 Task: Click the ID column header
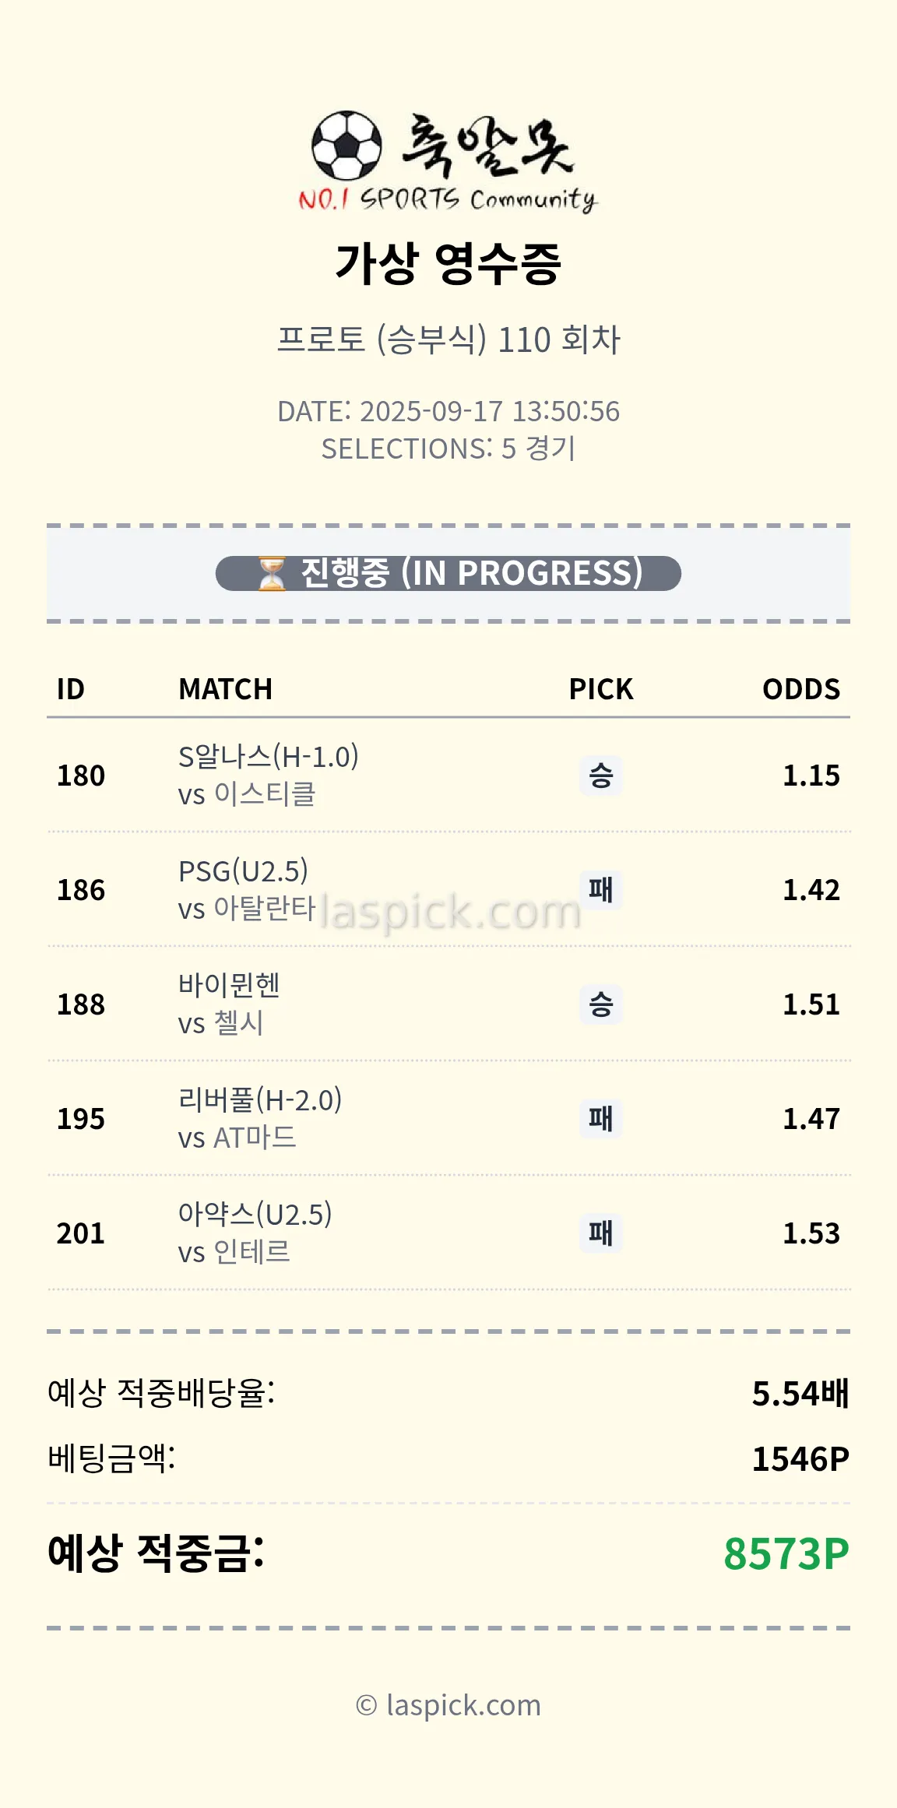click(x=70, y=689)
